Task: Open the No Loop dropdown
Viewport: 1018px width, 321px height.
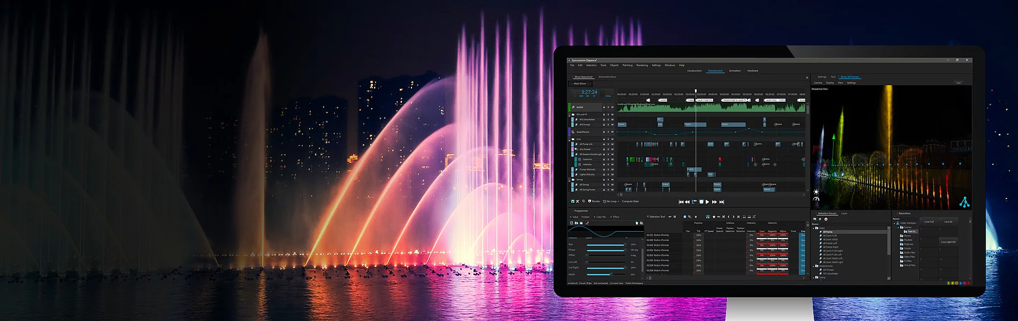Action: click(611, 201)
